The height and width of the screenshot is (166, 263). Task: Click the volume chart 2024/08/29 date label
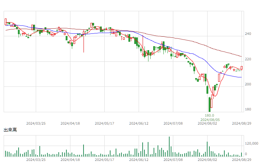tap(241, 160)
